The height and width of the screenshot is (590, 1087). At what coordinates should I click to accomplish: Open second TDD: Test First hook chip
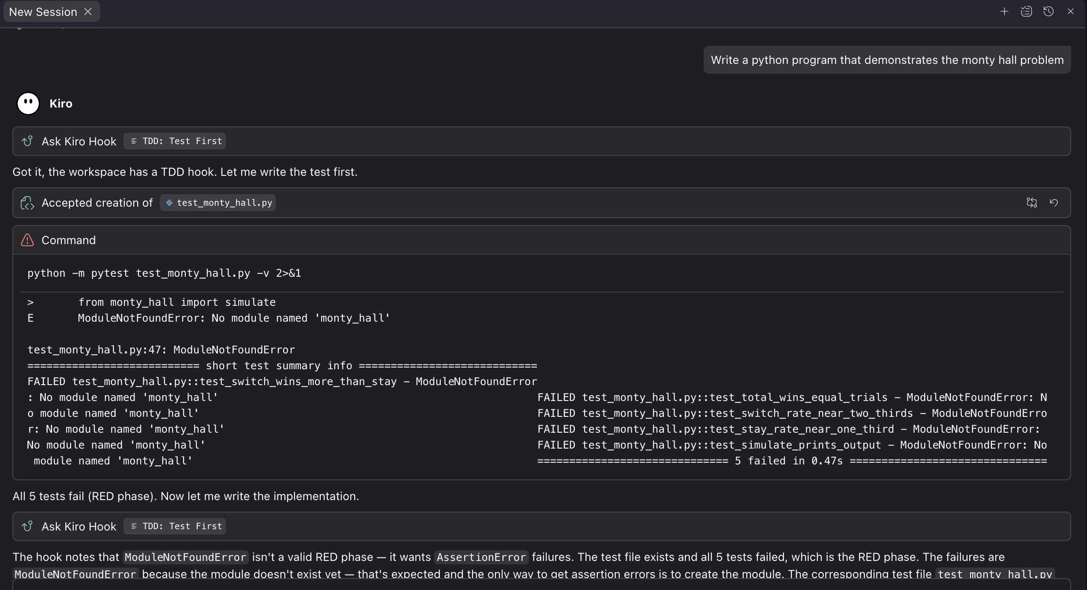coord(175,526)
